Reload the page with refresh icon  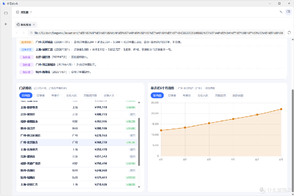(289, 33)
